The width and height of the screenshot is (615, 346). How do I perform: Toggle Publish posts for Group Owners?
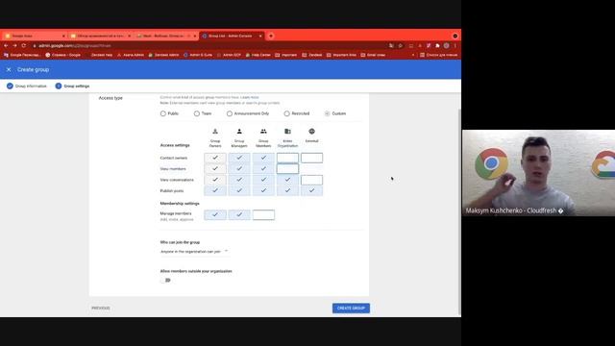point(215,190)
